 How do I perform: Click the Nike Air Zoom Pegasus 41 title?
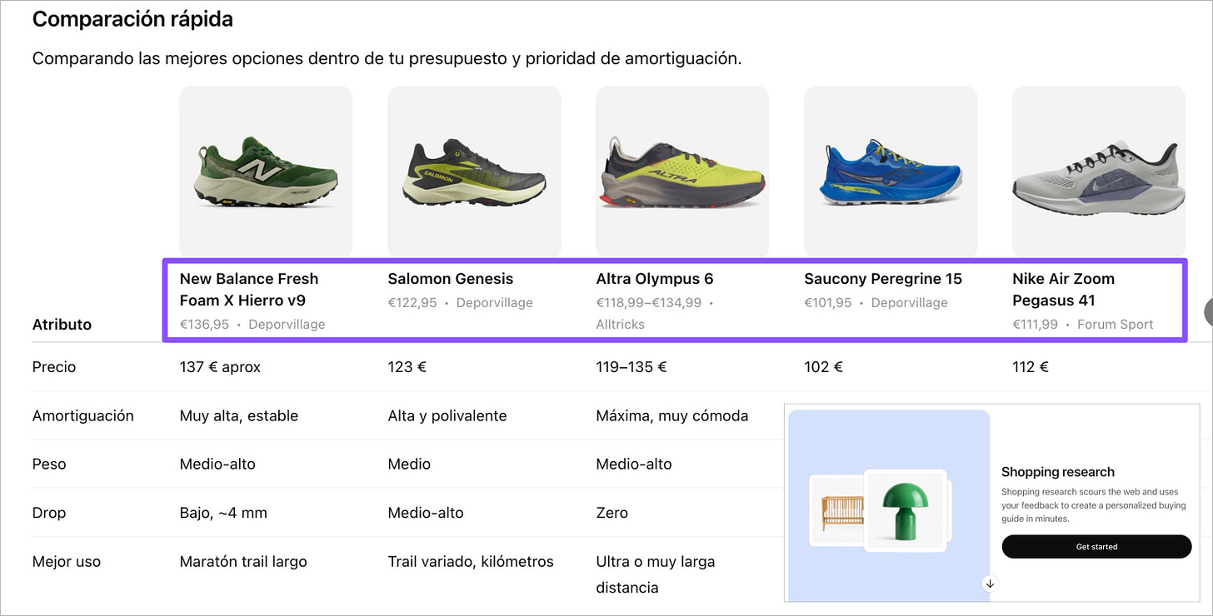point(1063,289)
